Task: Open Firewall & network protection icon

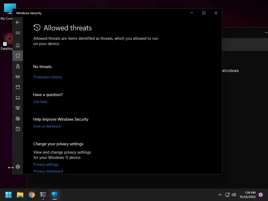Action: (x=18, y=77)
